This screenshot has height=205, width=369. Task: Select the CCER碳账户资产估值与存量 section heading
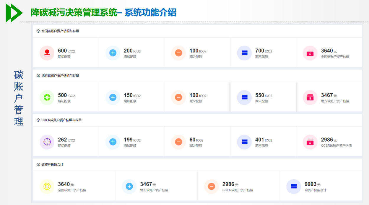pos(61,120)
